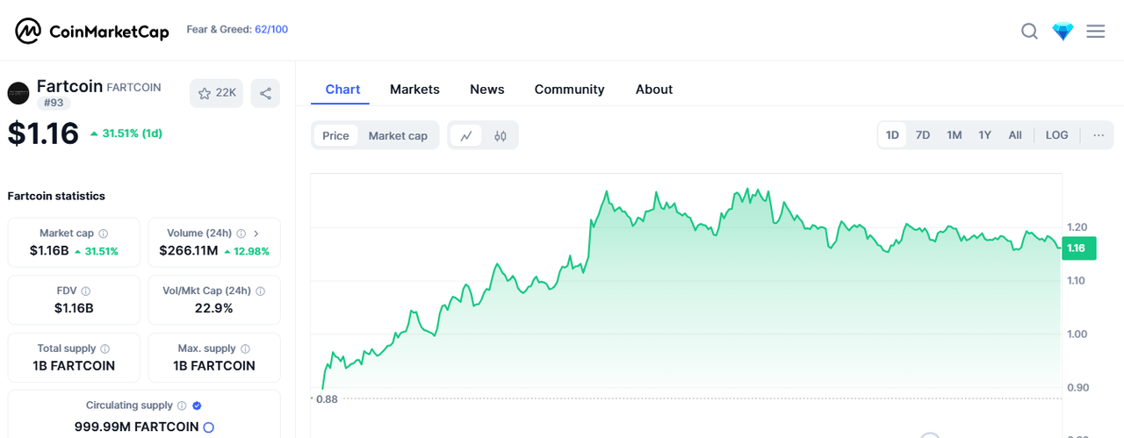This screenshot has height=438, width=1124.
Task: Click the Fartcoin statistics heading
Action: click(x=56, y=196)
